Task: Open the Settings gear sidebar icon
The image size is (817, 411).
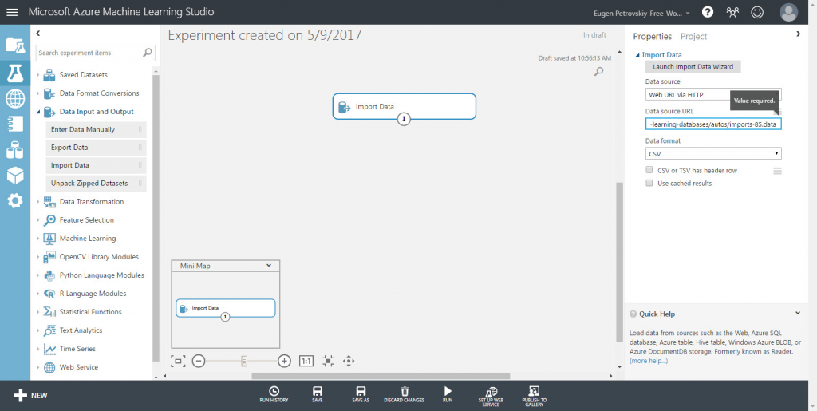Action: (15, 200)
